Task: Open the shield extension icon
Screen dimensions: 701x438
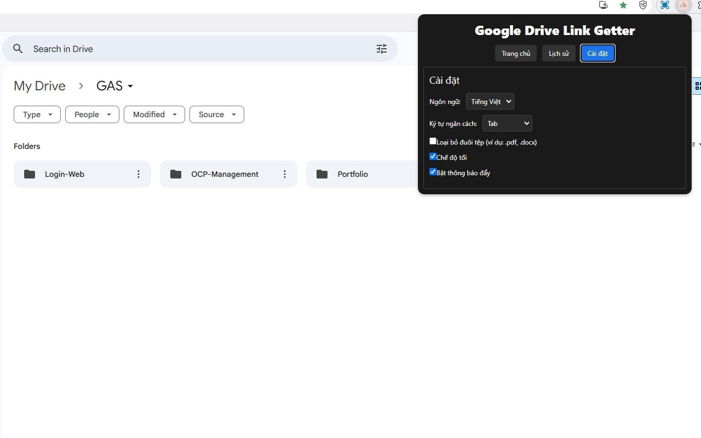Action: pos(643,5)
